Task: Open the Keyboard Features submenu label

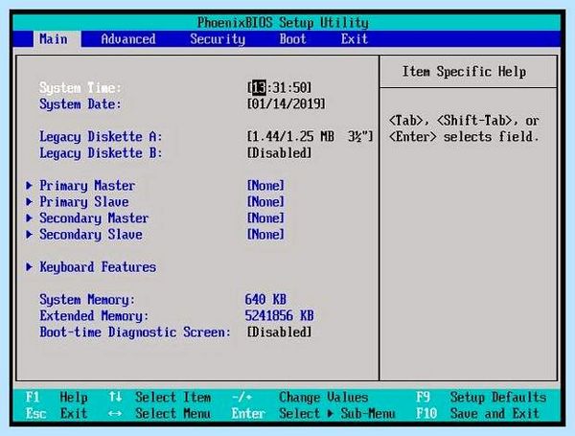Action: (98, 267)
